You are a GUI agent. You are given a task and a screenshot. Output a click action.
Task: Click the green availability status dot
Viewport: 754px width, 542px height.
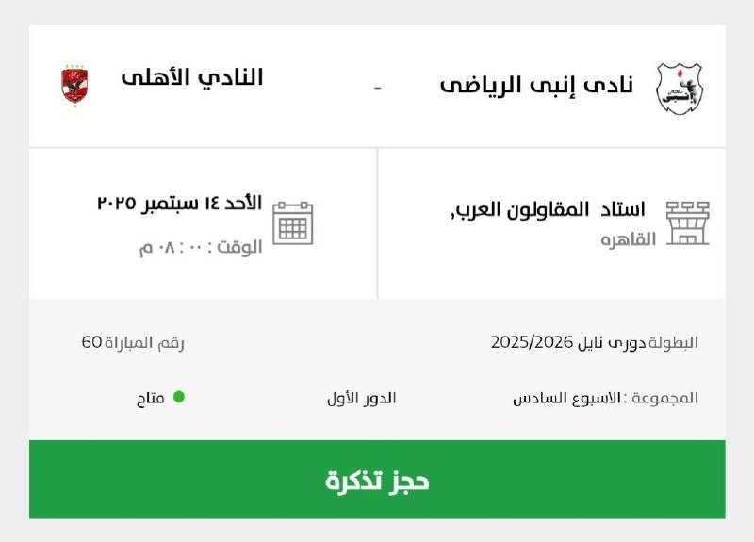coord(179,397)
